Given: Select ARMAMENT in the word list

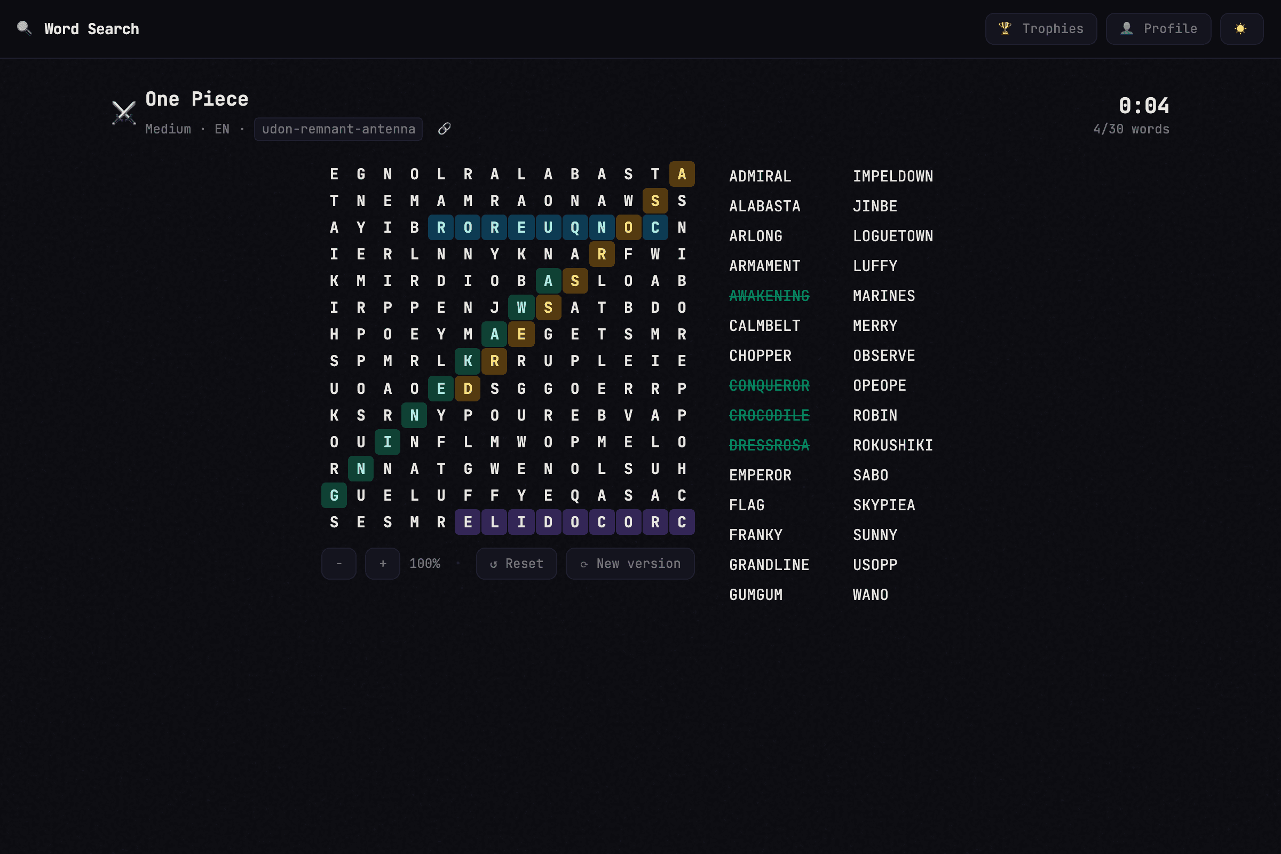Looking at the screenshot, I should coord(765,266).
